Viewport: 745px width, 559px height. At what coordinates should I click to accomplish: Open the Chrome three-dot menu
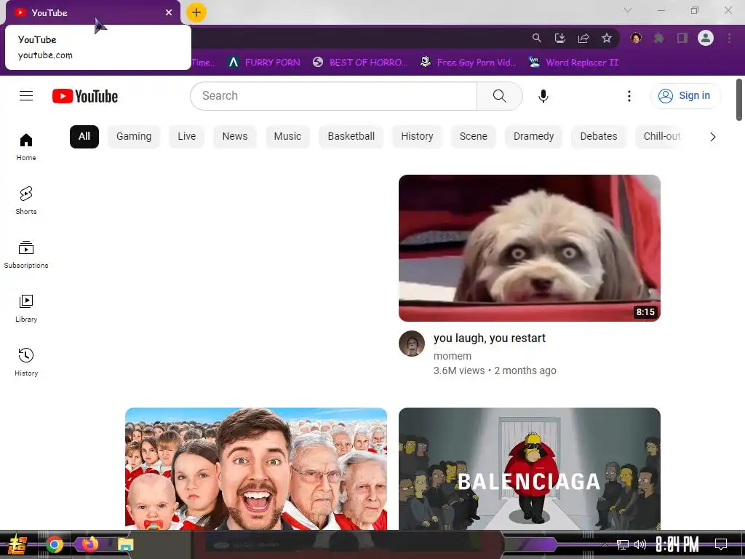[x=729, y=38]
